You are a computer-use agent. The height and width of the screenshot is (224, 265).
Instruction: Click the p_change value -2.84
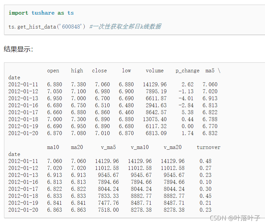click(x=186, y=105)
